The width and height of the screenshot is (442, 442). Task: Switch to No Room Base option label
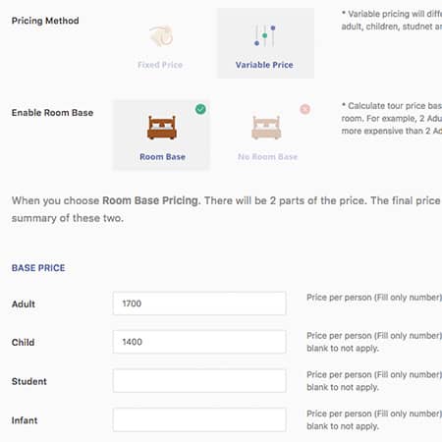(x=267, y=157)
